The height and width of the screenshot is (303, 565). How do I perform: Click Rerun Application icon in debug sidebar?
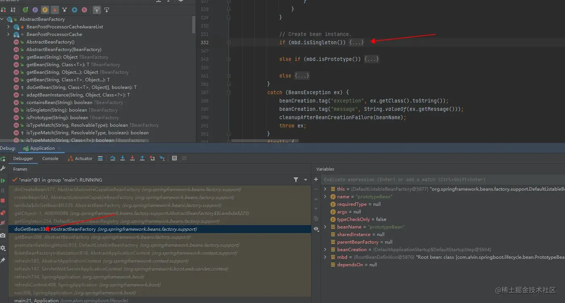click(x=3, y=159)
